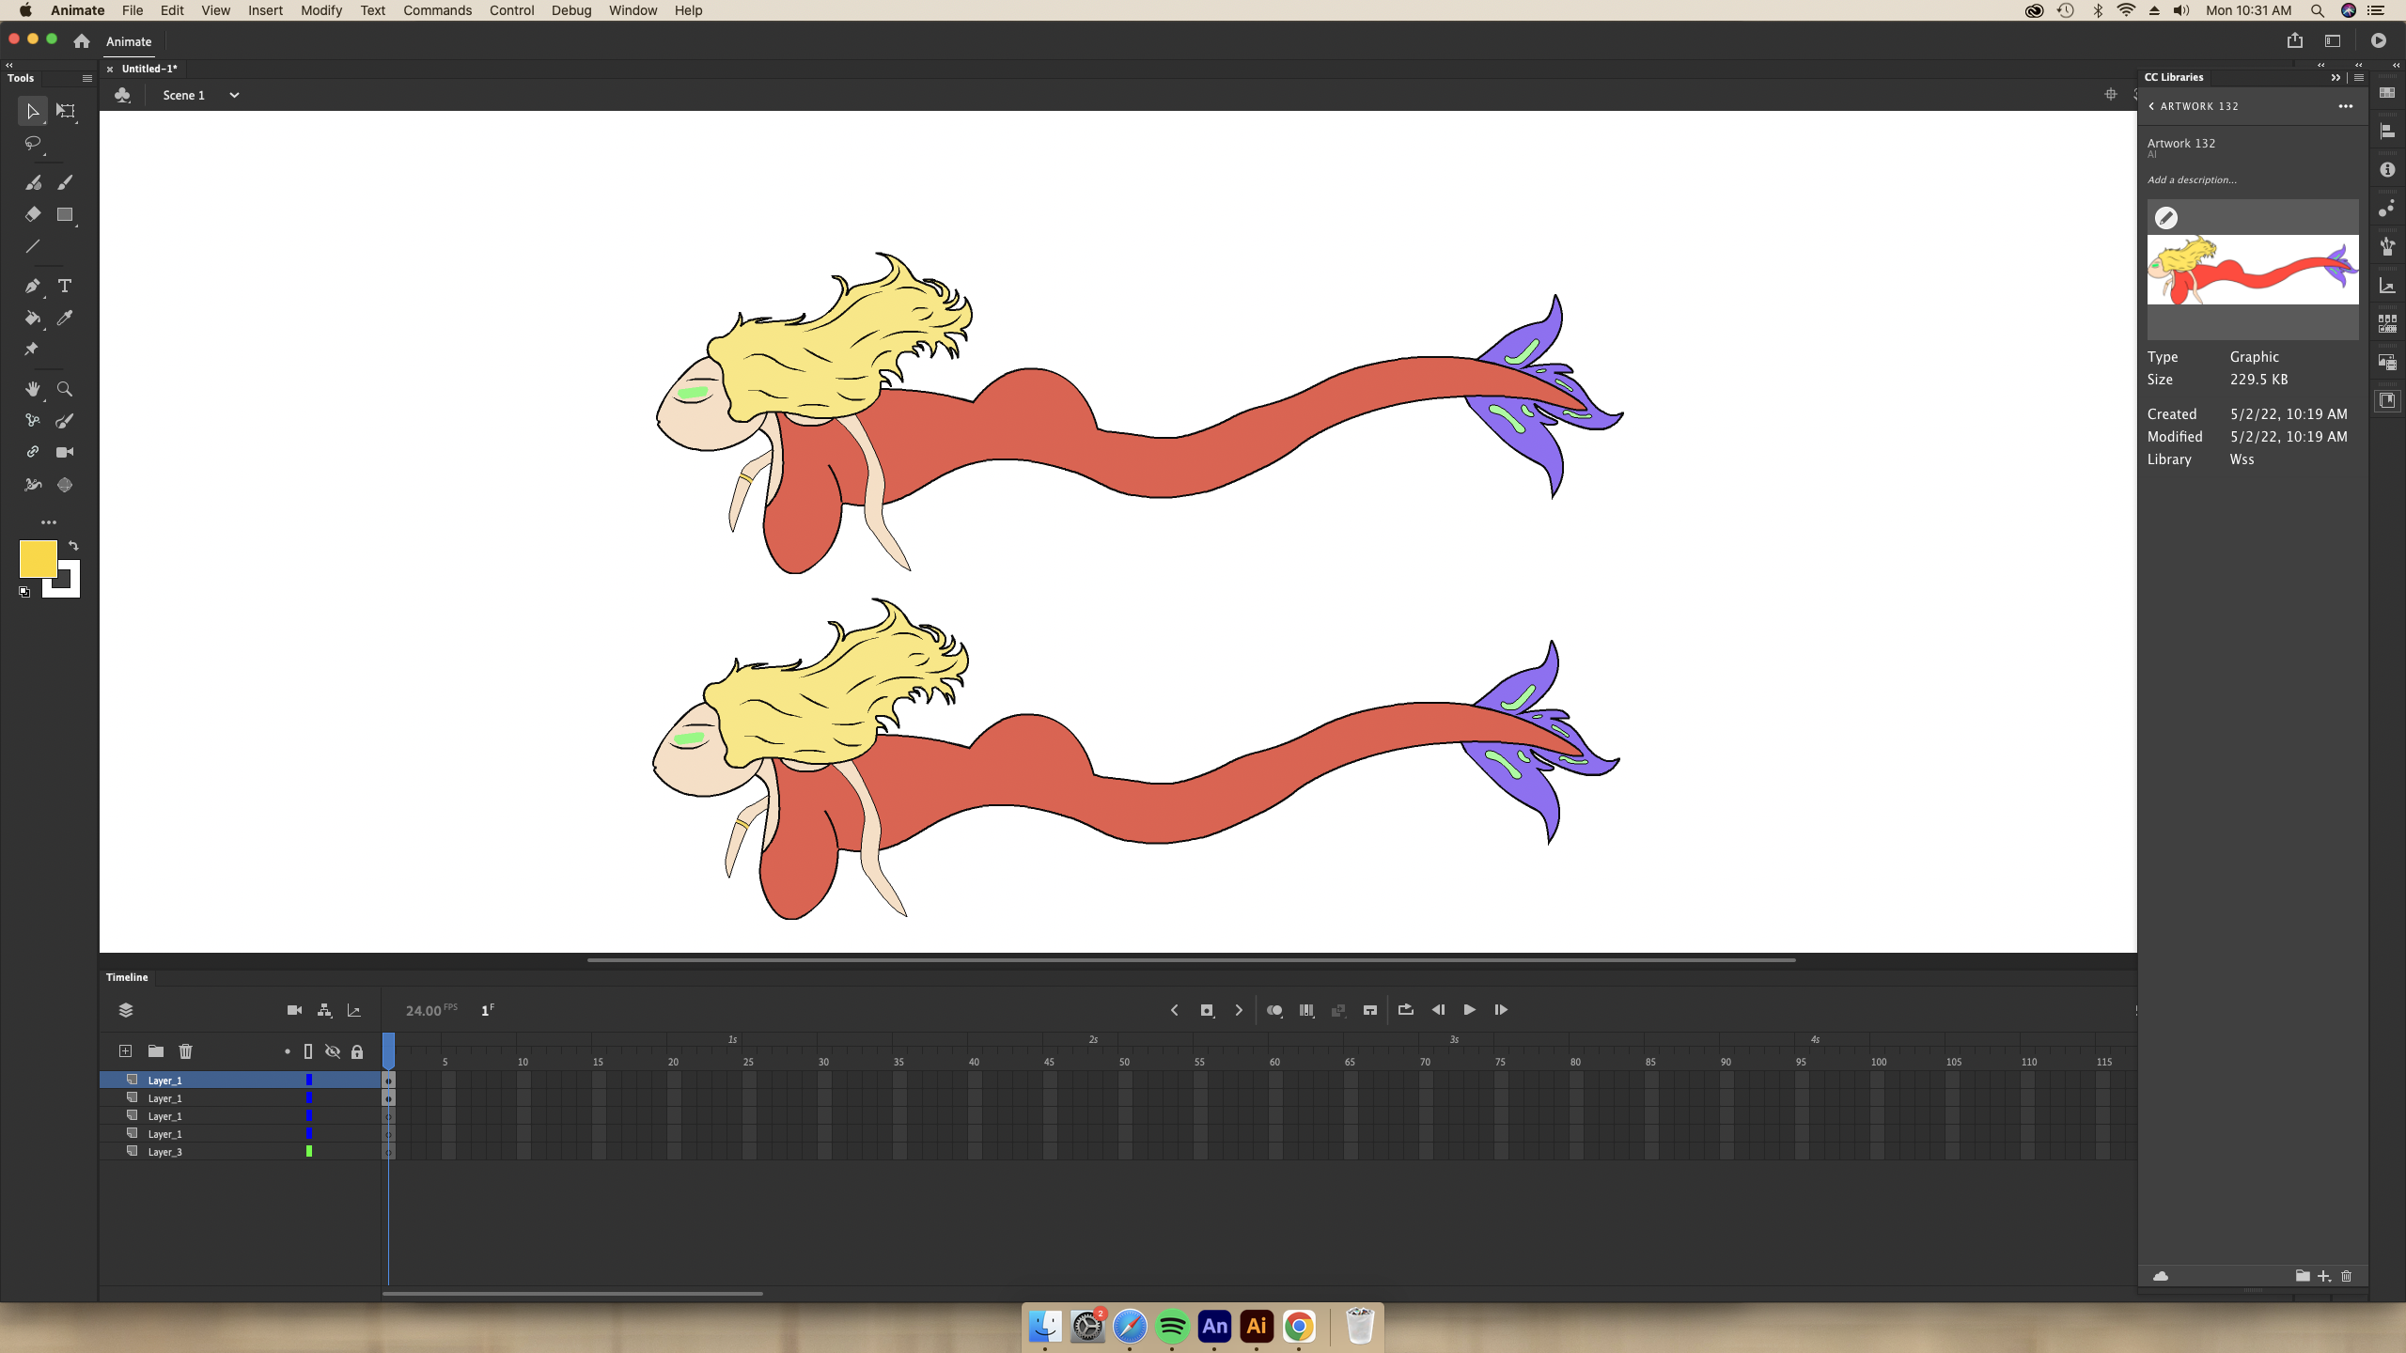
Task: Open the Modify menu
Action: (x=320, y=10)
